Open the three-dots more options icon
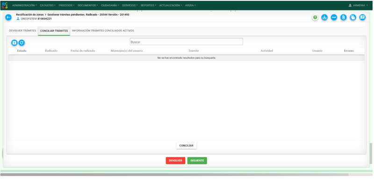Image resolution: width=374 pixels, height=180 pixels. pyautogui.click(x=334, y=17)
